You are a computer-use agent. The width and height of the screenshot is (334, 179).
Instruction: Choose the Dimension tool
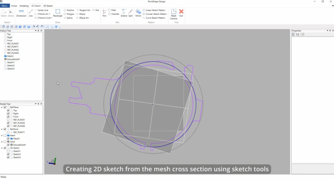21,13
